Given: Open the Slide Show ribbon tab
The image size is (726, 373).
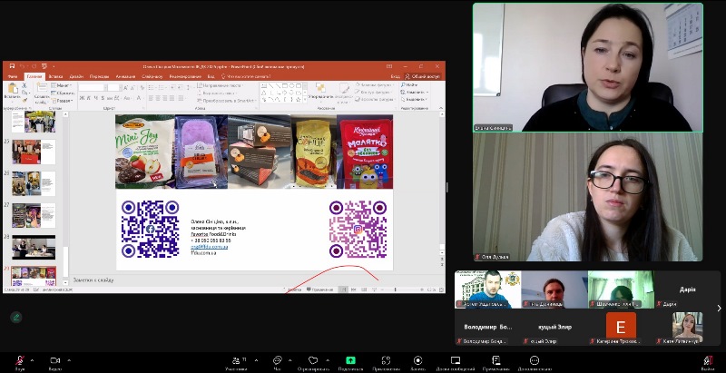Looking at the screenshot, I should coord(152,76).
